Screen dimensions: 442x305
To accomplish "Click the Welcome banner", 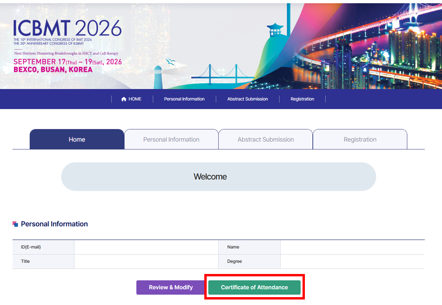I will click(x=218, y=177).
